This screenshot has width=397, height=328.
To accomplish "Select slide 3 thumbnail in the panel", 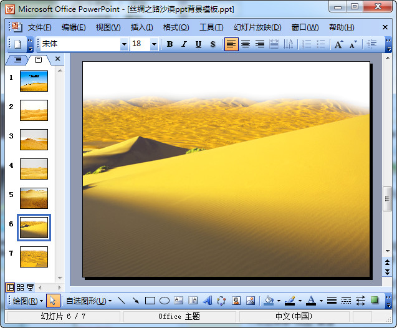I will pos(34,139).
